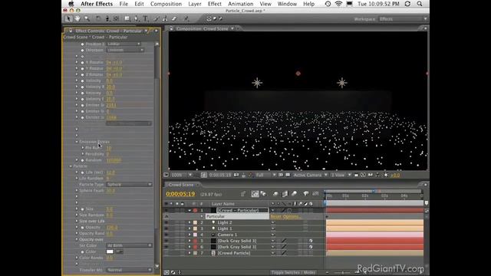Select the Selection arrow tool
This screenshot has height=276, width=491.
[x=68, y=18]
